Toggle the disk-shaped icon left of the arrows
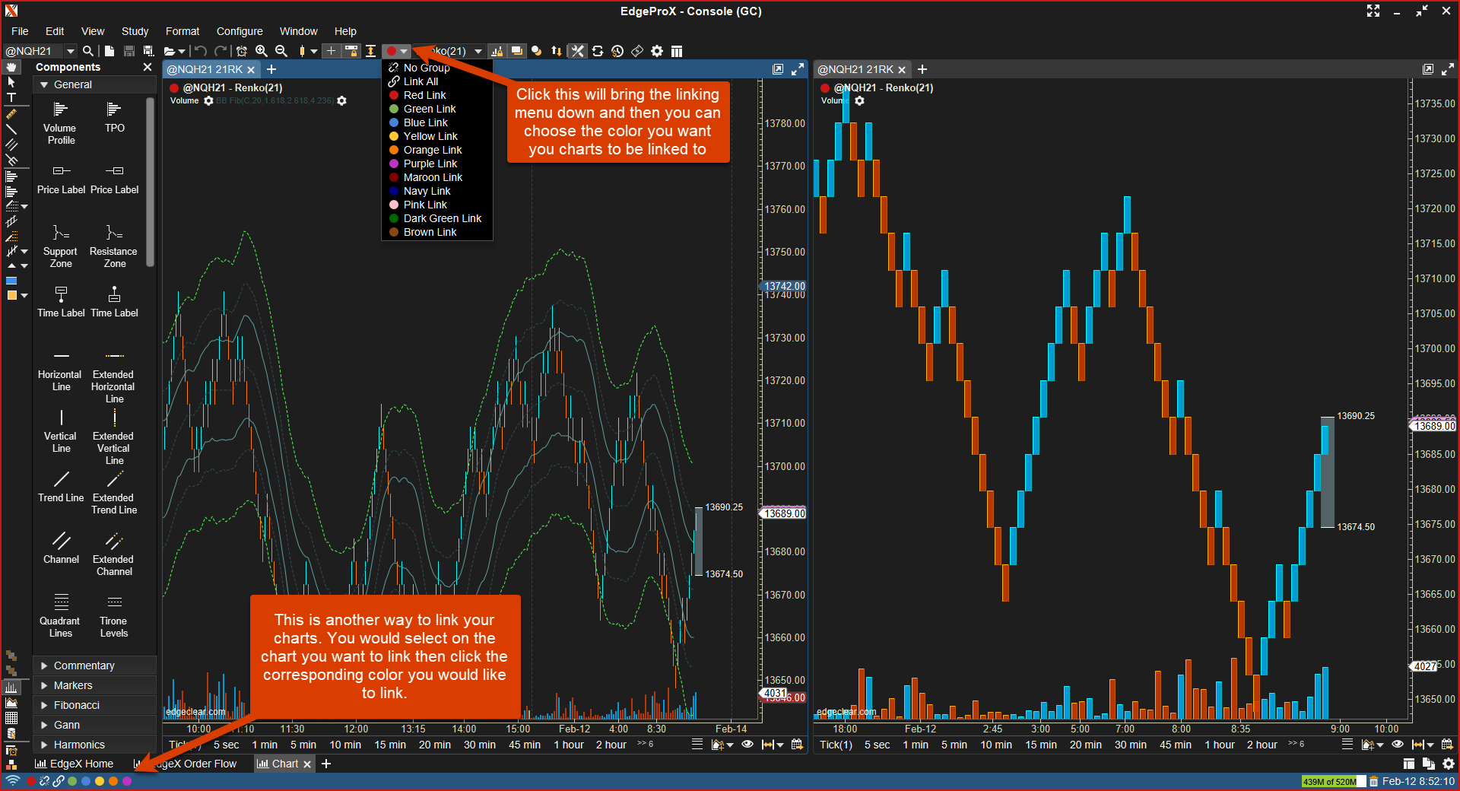 (x=537, y=51)
